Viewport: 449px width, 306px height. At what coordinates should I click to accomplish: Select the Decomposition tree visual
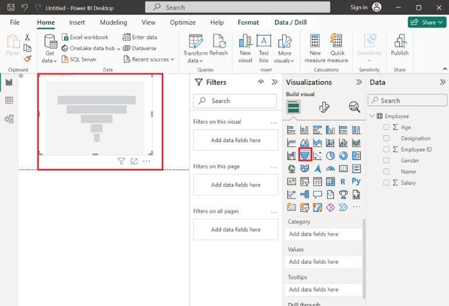point(305,194)
